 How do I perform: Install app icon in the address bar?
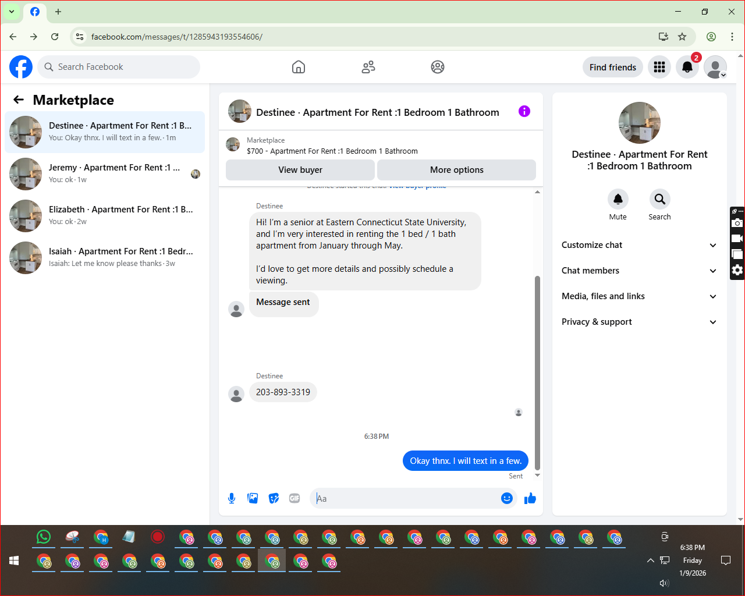(x=664, y=37)
